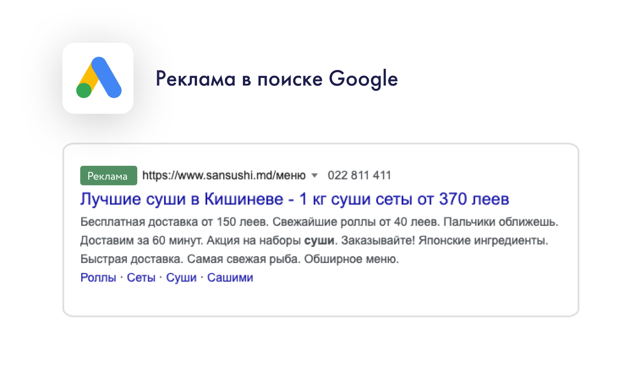Click the phone number 022 811 411
This screenshot has height=369, width=640.
(359, 176)
